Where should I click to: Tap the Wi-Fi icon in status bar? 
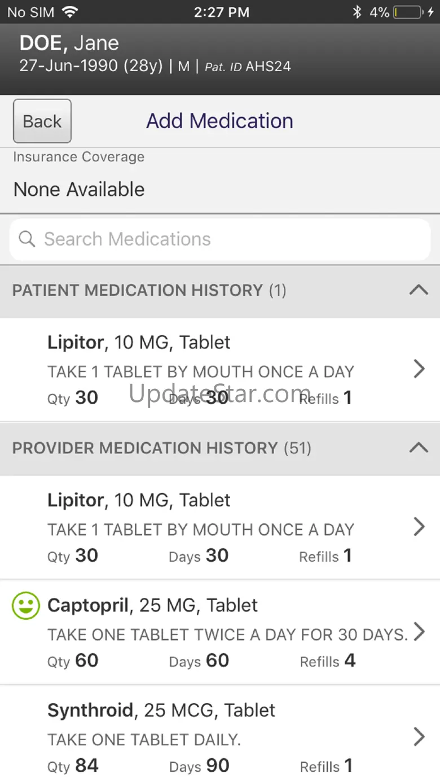(70, 12)
